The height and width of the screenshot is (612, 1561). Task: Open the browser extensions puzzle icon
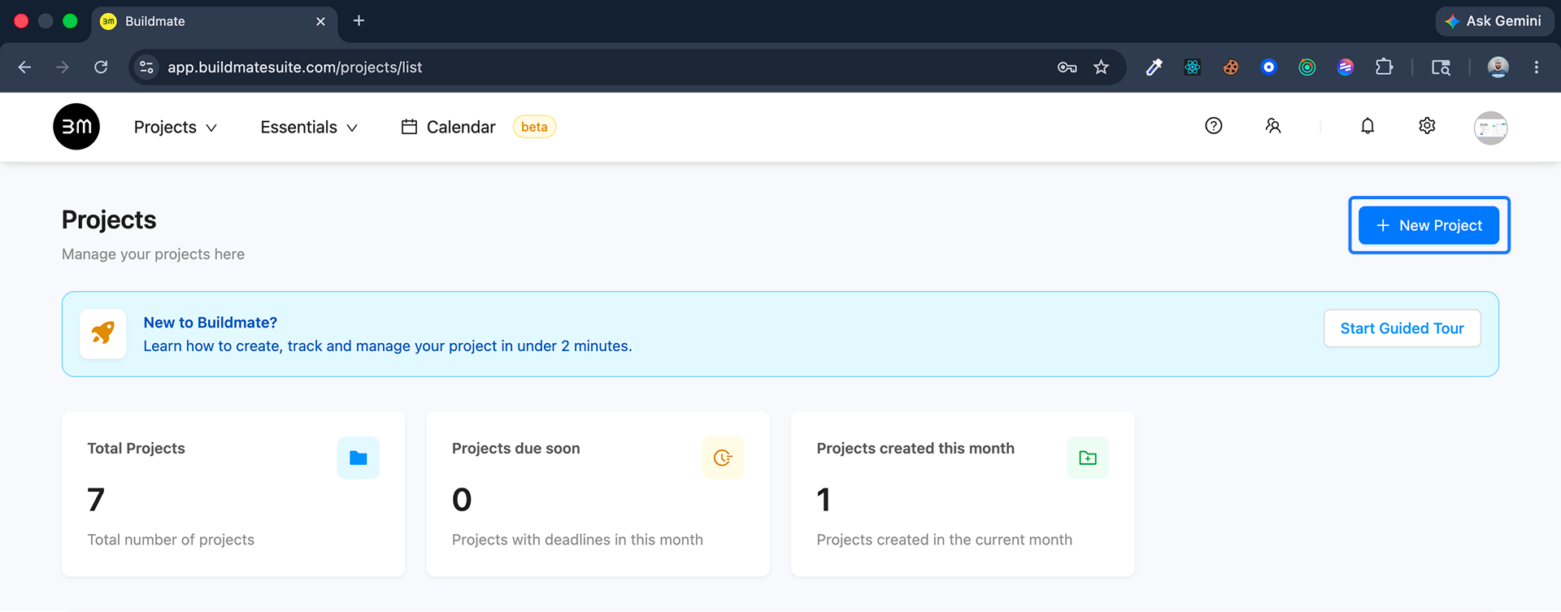coord(1384,67)
